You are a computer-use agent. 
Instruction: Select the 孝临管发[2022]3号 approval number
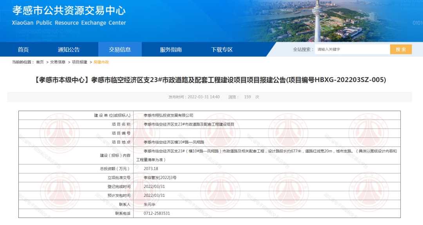click(x=160, y=178)
